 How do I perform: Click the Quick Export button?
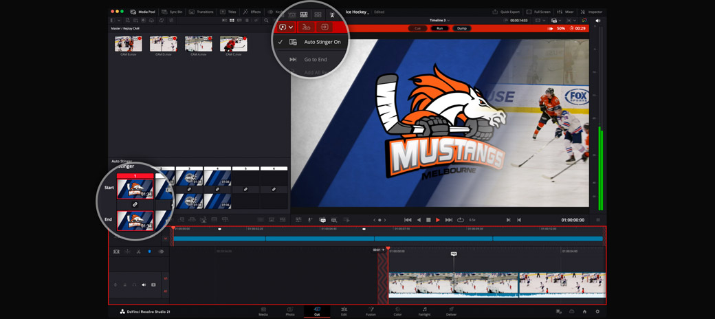[x=506, y=12]
